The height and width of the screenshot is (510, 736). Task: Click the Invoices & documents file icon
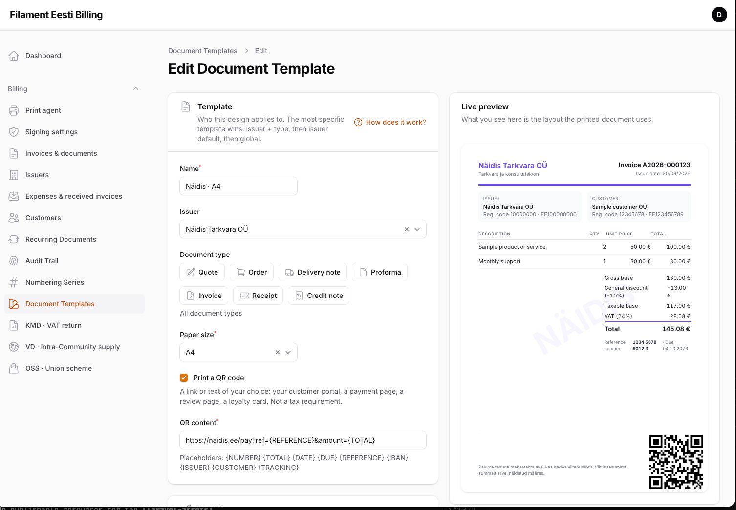[14, 153]
